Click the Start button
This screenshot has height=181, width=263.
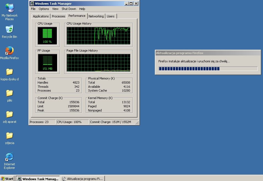coord(7,179)
